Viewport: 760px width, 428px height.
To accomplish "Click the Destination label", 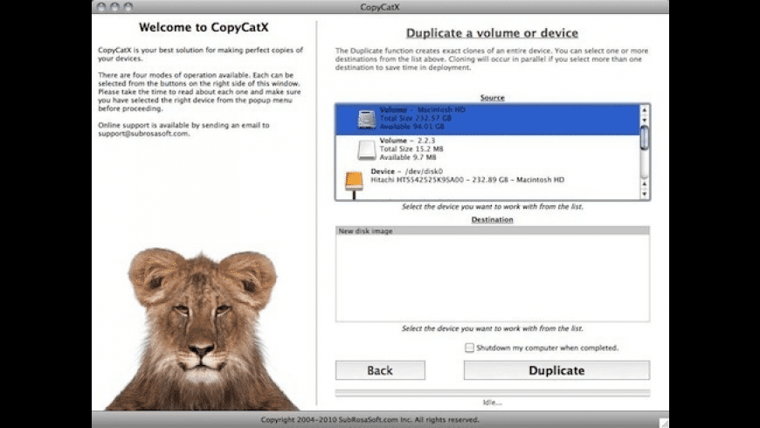I will click(493, 219).
